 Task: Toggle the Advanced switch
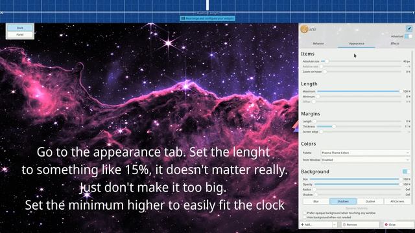[x=408, y=36]
